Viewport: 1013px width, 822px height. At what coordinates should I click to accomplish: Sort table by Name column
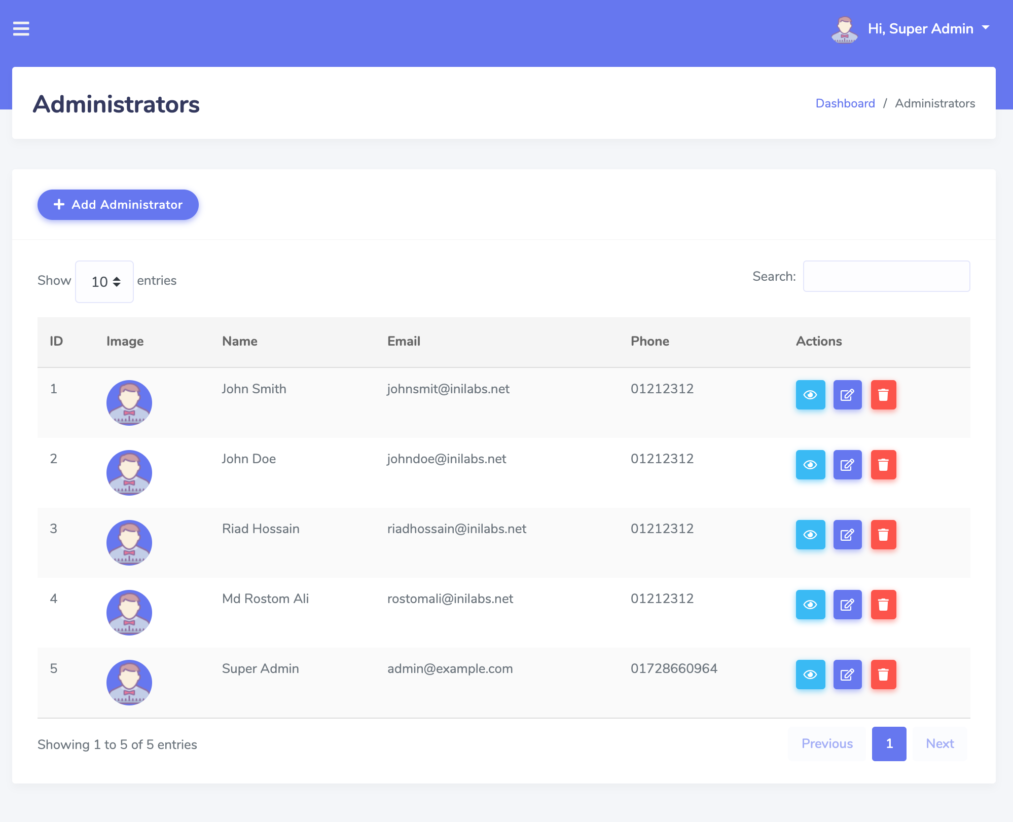[x=240, y=341]
